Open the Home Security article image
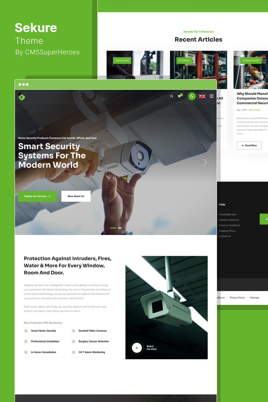Screen dimensions: 268x402 point(135,65)
